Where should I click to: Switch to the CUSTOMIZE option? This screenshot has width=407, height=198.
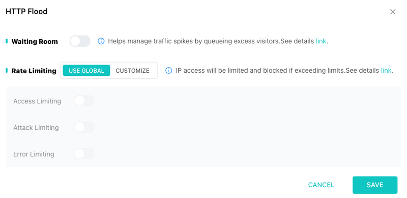point(132,70)
